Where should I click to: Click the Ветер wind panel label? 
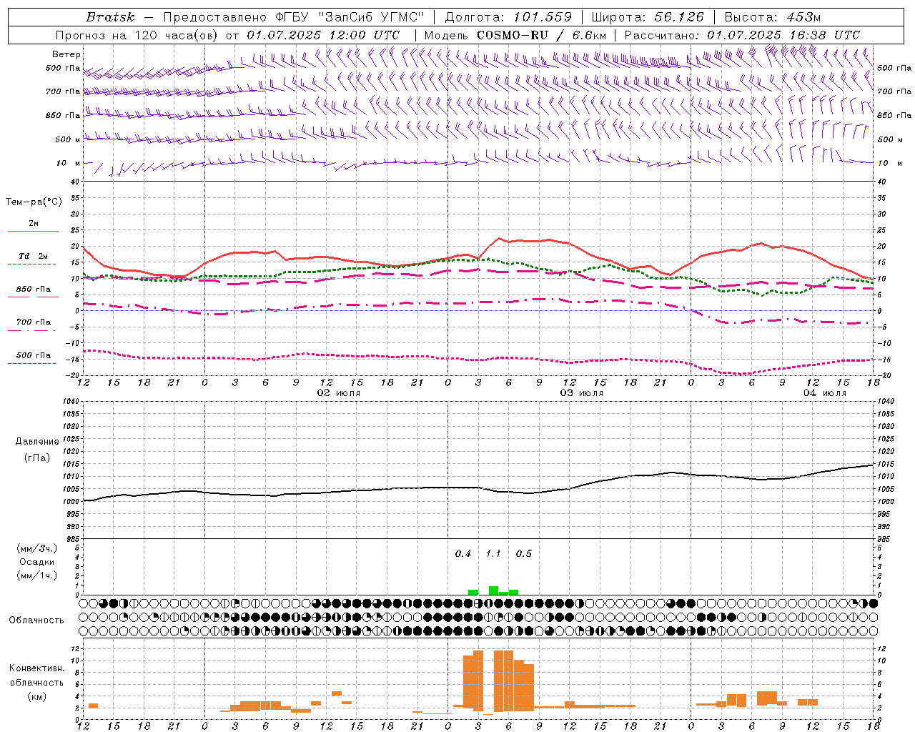[66, 54]
